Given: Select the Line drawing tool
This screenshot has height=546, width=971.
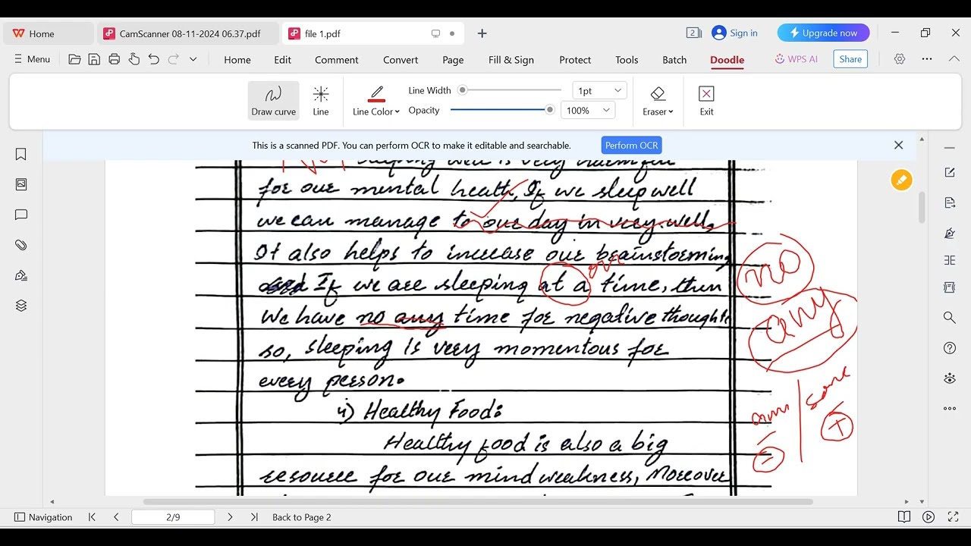Looking at the screenshot, I should 320,99.
